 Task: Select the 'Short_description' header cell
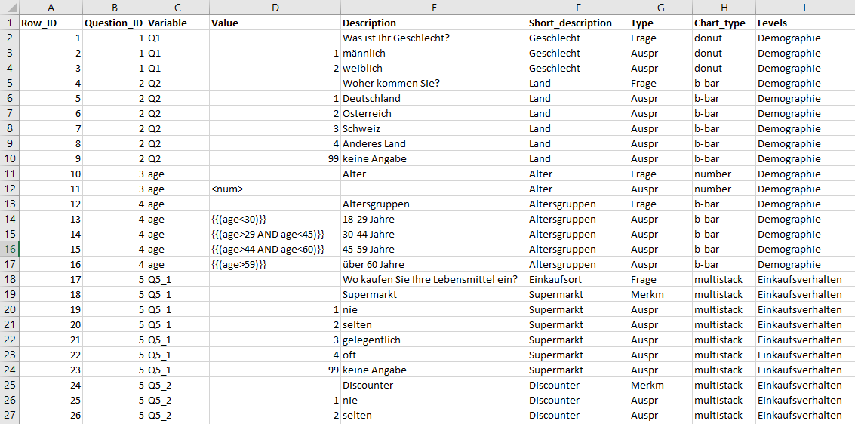pyautogui.click(x=577, y=23)
